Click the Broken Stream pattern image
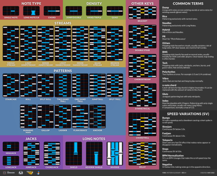The image size is (217, 176). click(x=115, y=44)
